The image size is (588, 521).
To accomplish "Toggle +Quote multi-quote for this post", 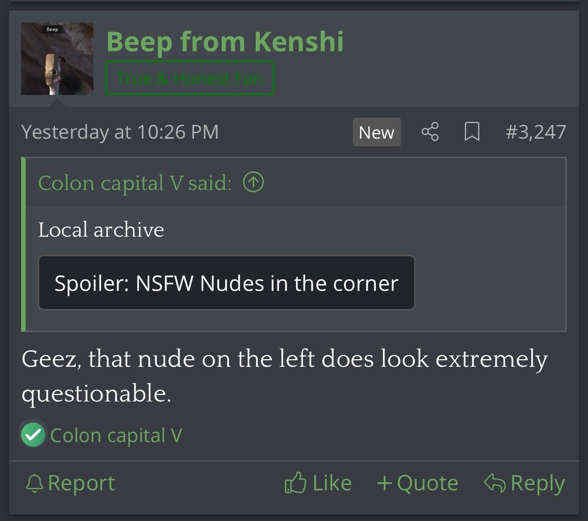I will pos(417,483).
